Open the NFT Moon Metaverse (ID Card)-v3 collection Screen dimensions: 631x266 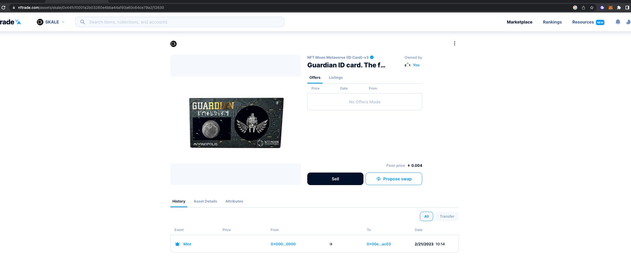pyautogui.click(x=338, y=57)
